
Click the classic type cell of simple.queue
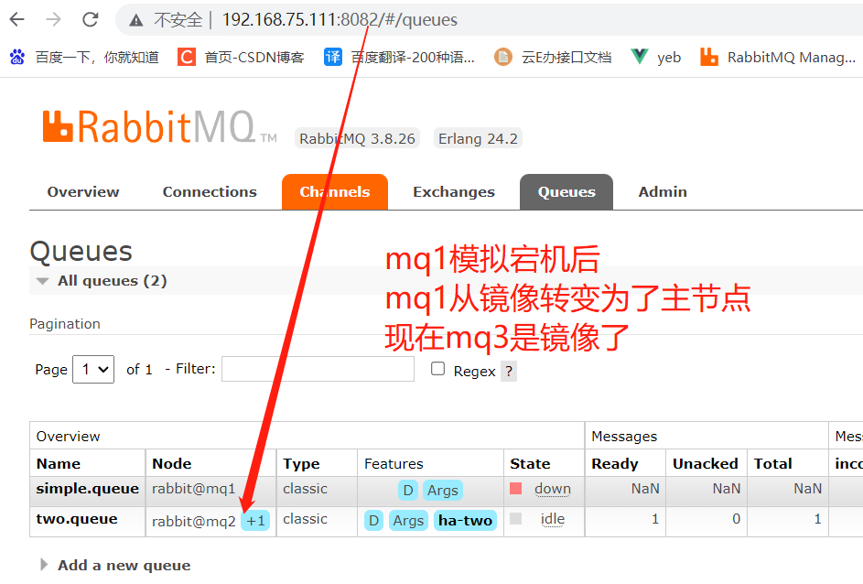click(305, 489)
